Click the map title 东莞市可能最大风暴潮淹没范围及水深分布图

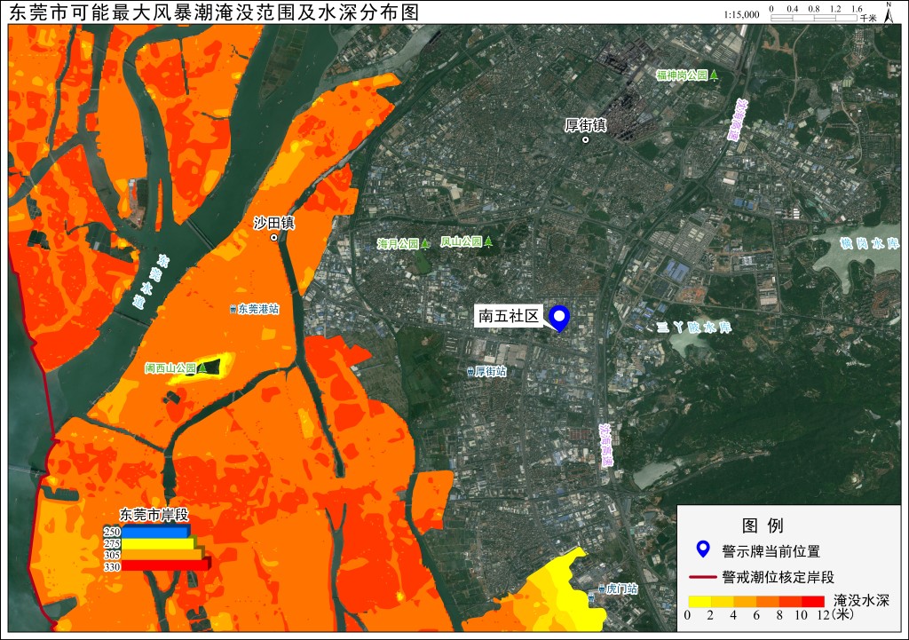tap(214, 12)
